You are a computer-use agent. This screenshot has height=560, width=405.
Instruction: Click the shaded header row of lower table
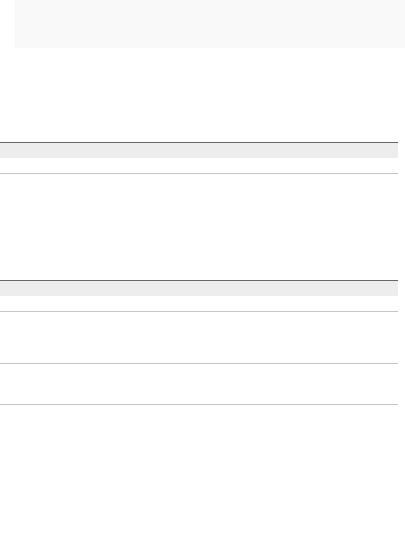click(x=199, y=288)
